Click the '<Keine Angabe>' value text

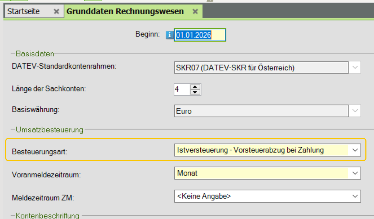[204, 196]
